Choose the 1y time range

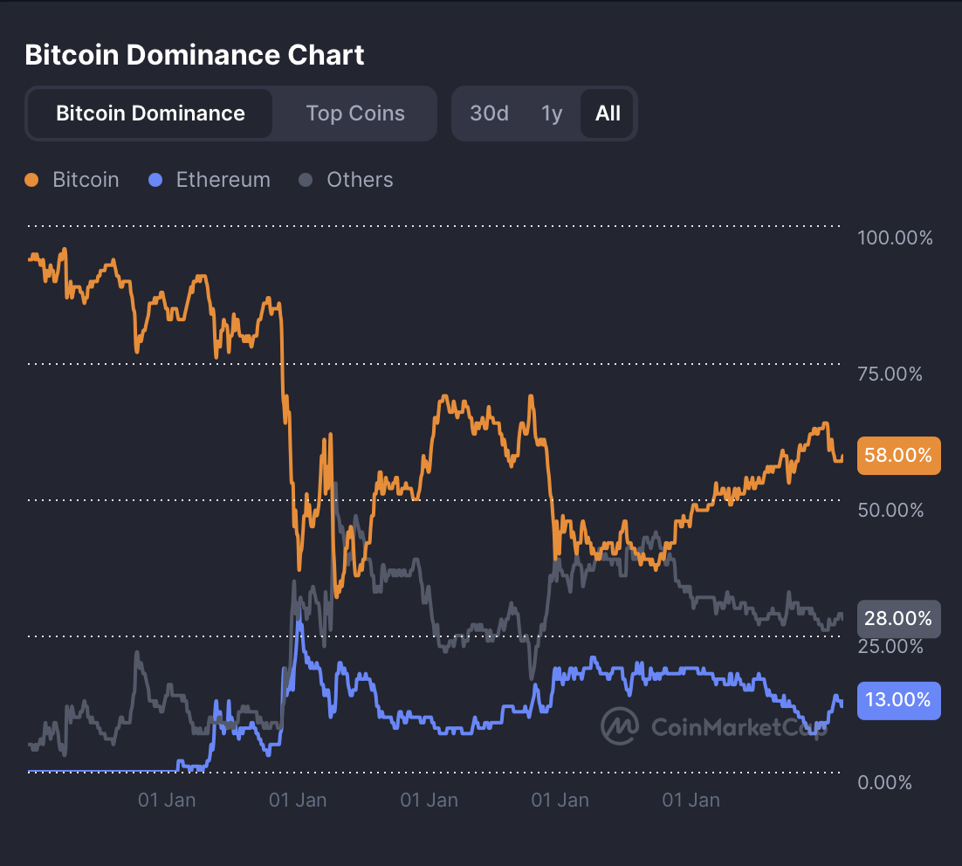tap(552, 113)
